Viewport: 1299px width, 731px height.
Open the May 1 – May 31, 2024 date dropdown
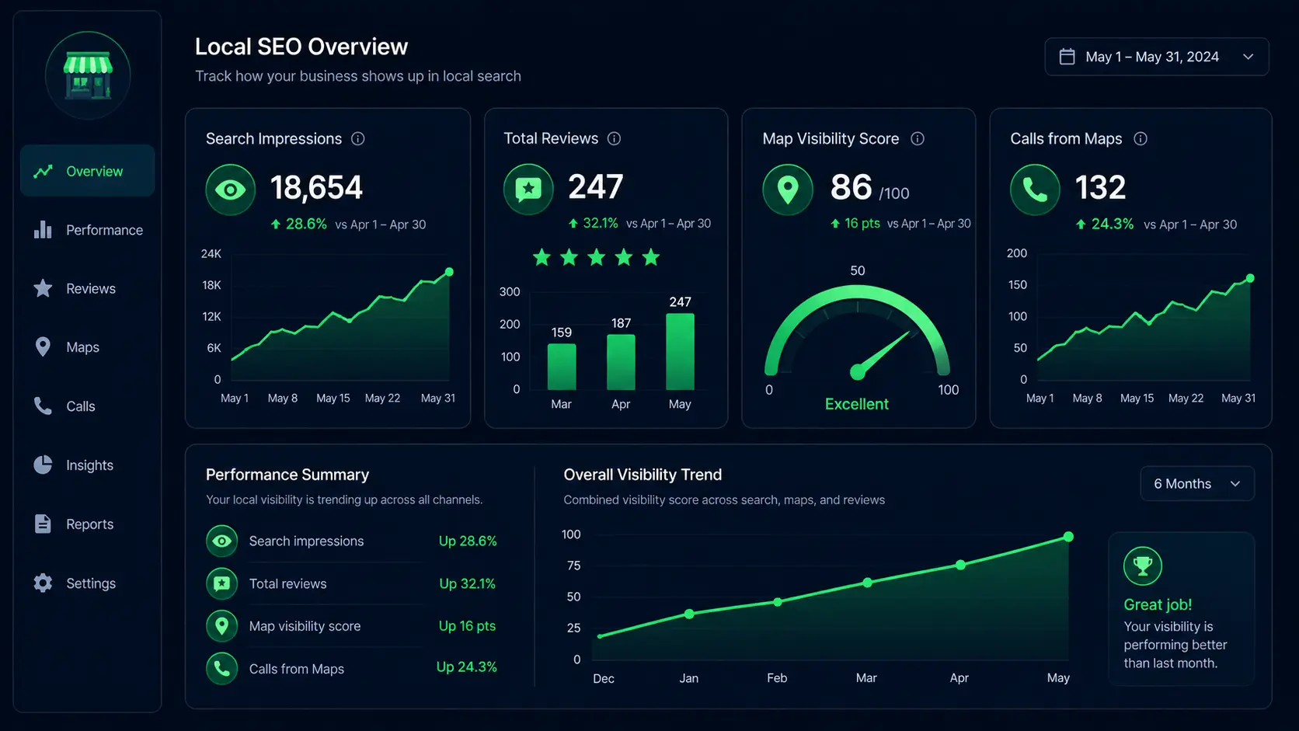pos(1157,57)
